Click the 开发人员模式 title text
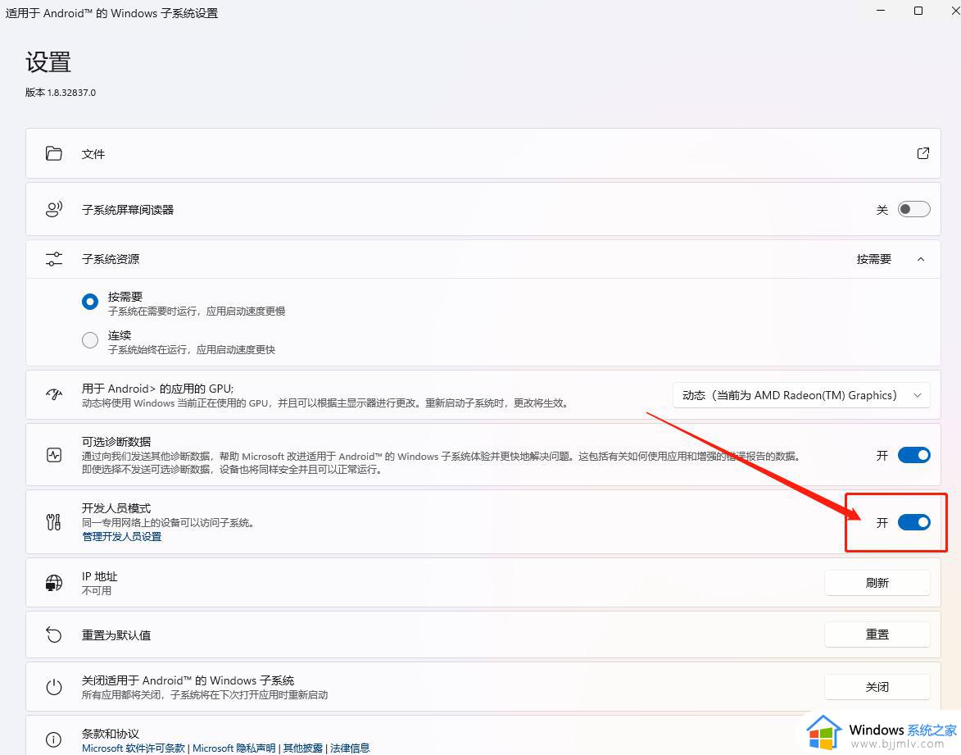This screenshot has width=961, height=755. coord(116,508)
